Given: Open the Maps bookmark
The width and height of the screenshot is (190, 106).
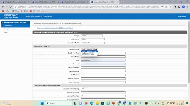Looking at the screenshot, I should pos(16,11).
